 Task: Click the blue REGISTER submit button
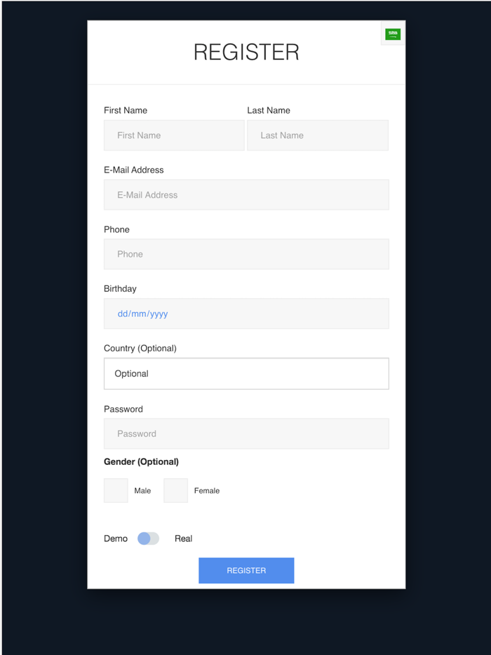pyautogui.click(x=246, y=570)
